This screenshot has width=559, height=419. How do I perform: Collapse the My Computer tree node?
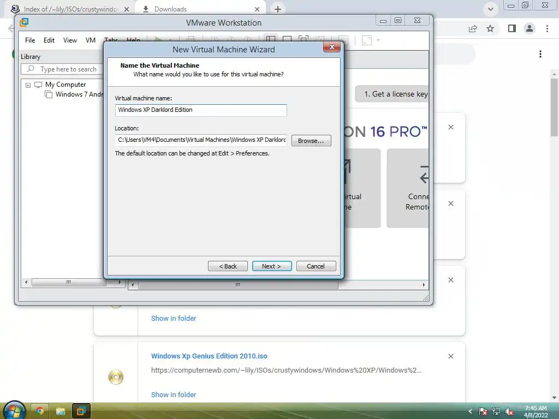coord(28,85)
